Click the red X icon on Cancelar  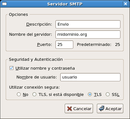point(69,109)
